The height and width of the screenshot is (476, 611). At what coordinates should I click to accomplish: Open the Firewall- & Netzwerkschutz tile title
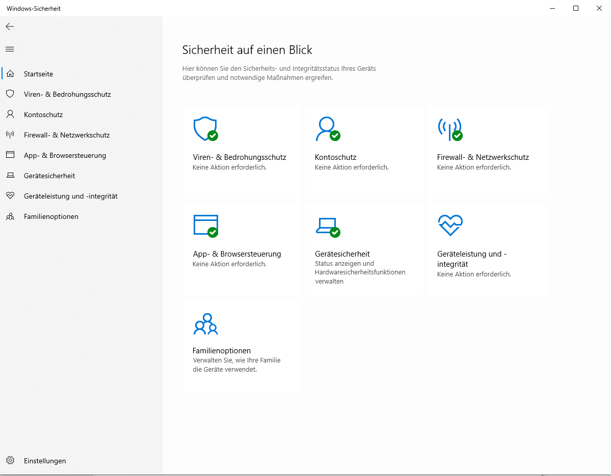click(x=483, y=157)
